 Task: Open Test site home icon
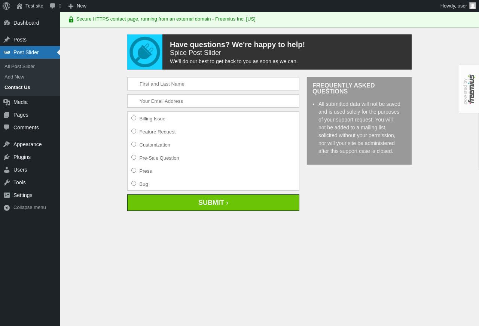pos(19,6)
